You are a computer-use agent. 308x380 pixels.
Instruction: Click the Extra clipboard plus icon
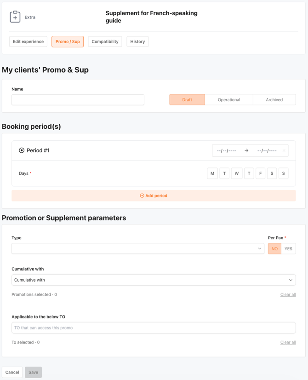15,17
